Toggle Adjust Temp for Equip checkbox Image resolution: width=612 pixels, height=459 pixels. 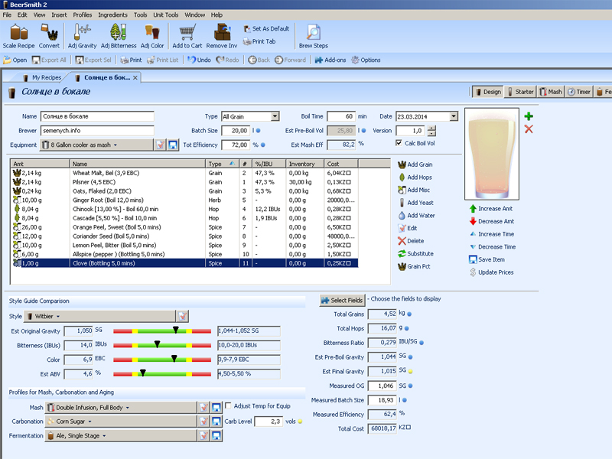tap(228, 405)
